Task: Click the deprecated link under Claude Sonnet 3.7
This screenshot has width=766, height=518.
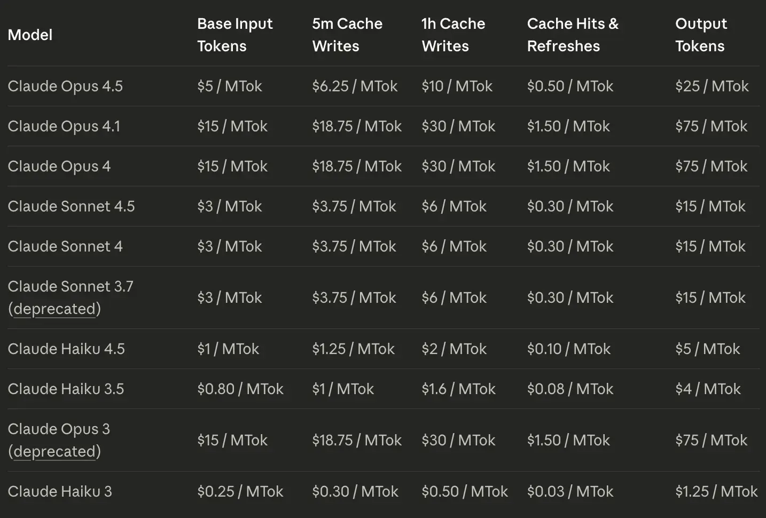Action: [x=54, y=309]
